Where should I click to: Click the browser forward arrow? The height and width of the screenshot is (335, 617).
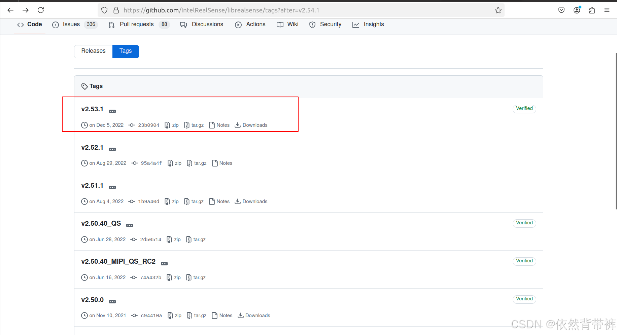click(x=26, y=10)
